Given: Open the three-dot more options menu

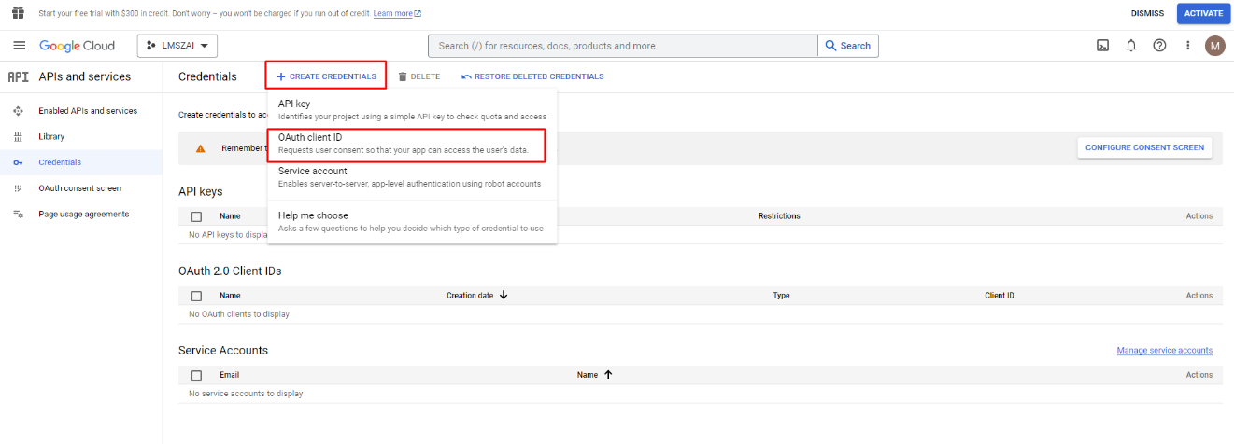Looking at the screenshot, I should tap(1188, 46).
